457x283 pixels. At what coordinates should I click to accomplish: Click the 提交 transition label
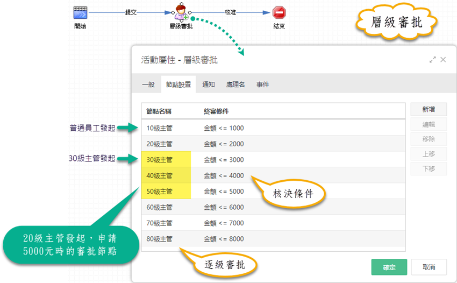pyautogui.click(x=131, y=12)
